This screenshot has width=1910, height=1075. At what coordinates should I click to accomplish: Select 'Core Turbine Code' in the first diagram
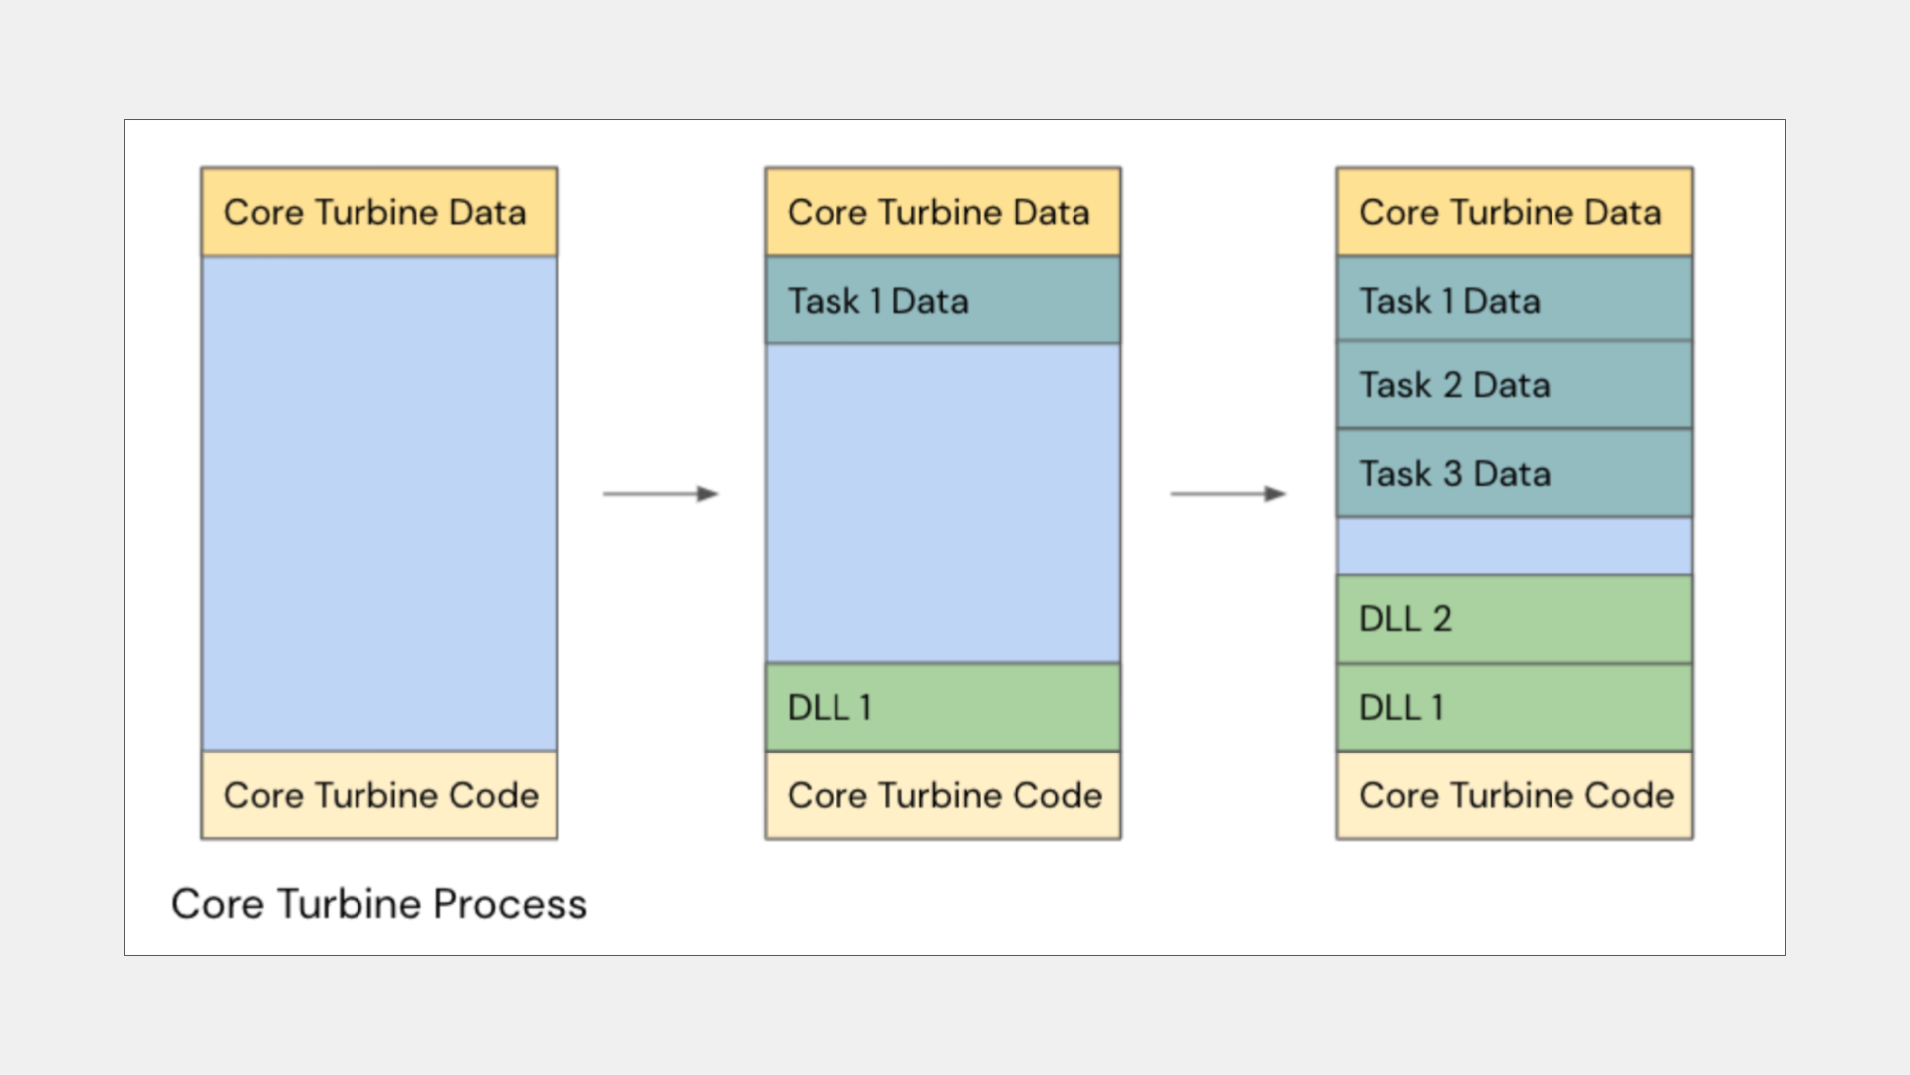378,795
